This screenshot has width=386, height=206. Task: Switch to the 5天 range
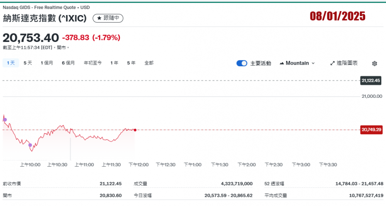click(28, 63)
